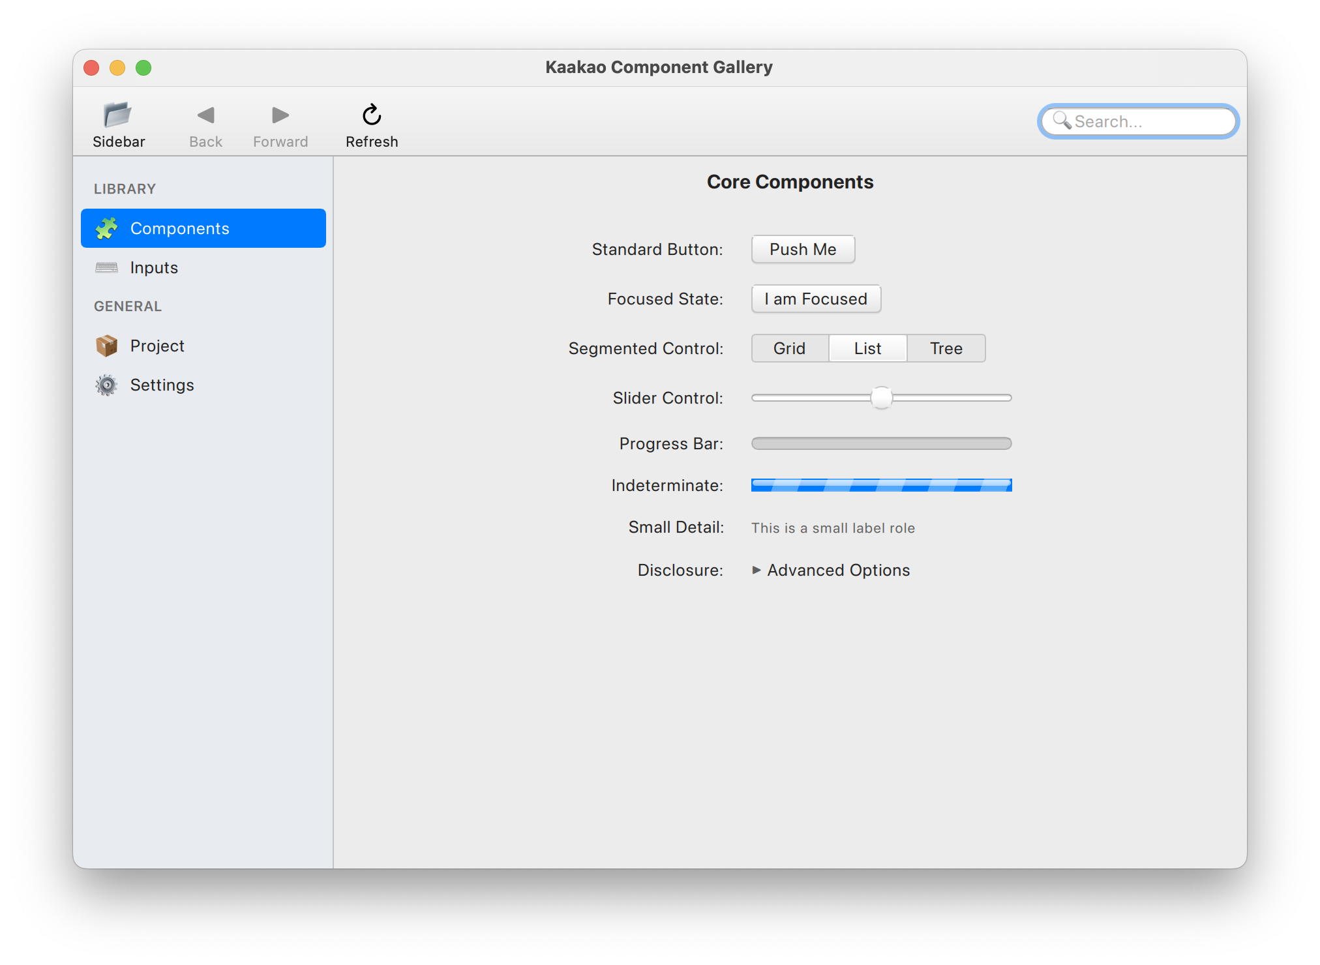The width and height of the screenshot is (1320, 965).
Task: Click the Standard Button: label
Action: point(657,249)
